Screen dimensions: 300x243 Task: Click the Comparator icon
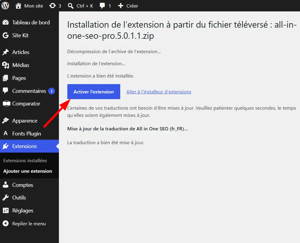pos(6,103)
